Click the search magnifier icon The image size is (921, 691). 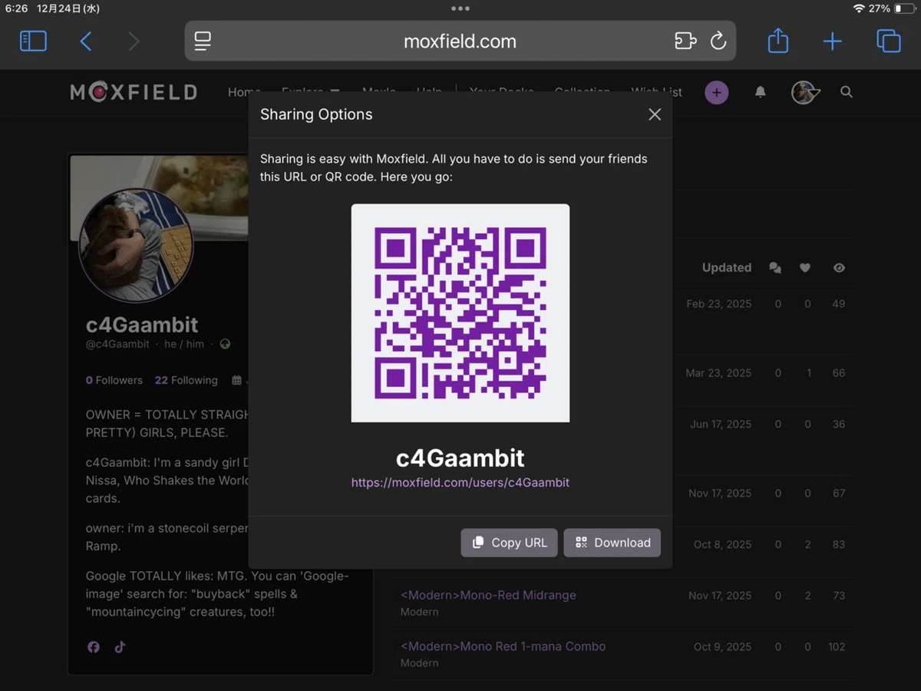pos(847,92)
